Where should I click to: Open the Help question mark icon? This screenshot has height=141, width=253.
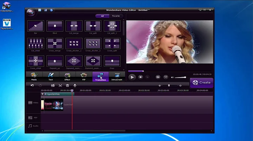(x=51, y=10)
